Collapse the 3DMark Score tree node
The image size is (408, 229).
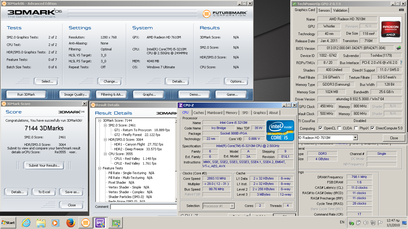click(x=100, y=120)
